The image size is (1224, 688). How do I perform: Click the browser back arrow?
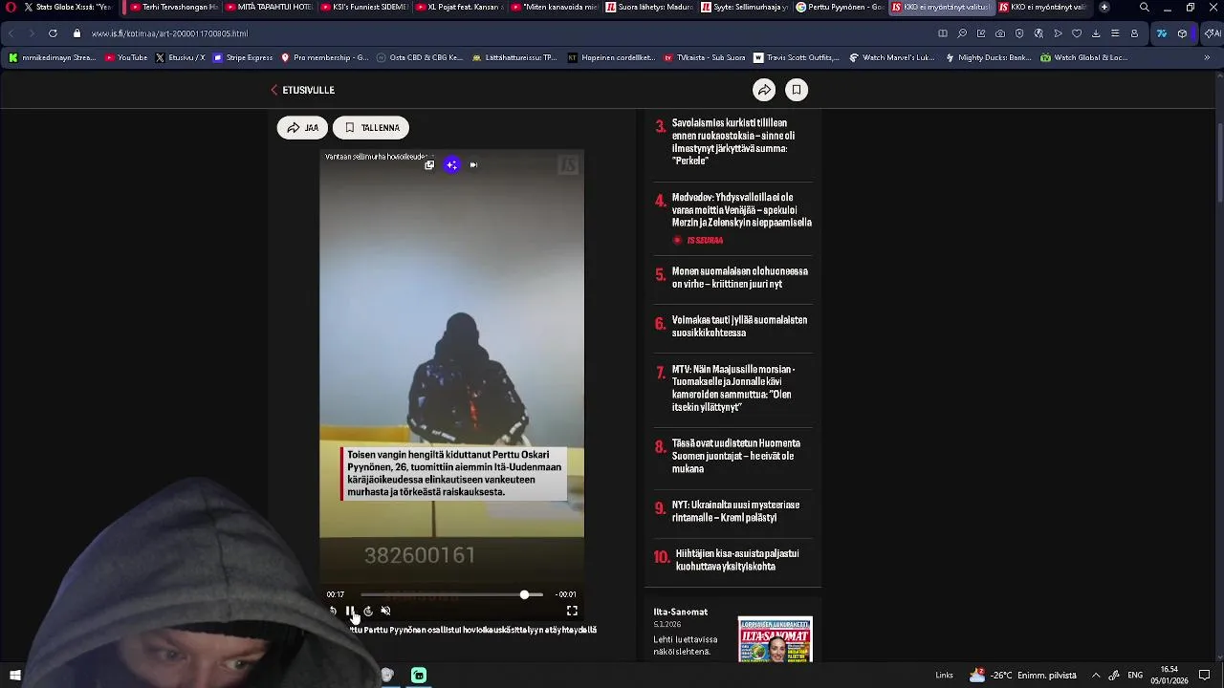pyautogui.click(x=11, y=33)
